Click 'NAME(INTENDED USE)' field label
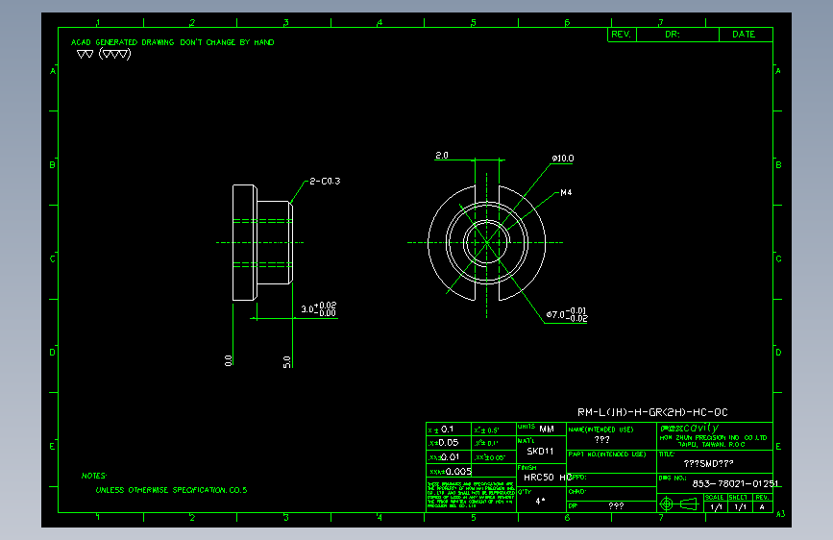Image resolution: width=833 pixels, height=540 pixels. click(x=600, y=430)
